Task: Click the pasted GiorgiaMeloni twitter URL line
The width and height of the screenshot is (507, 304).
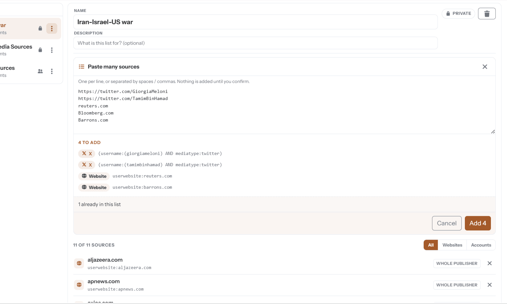Action: [123, 92]
